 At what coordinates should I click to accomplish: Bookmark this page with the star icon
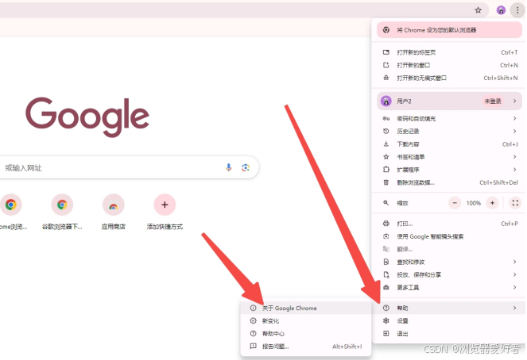pyautogui.click(x=478, y=10)
